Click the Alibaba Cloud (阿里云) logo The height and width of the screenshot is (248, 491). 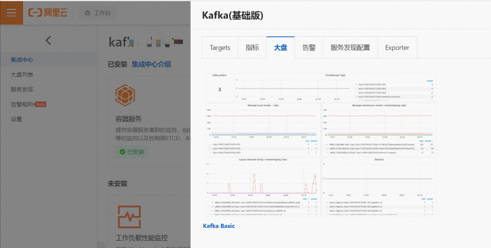[48, 13]
